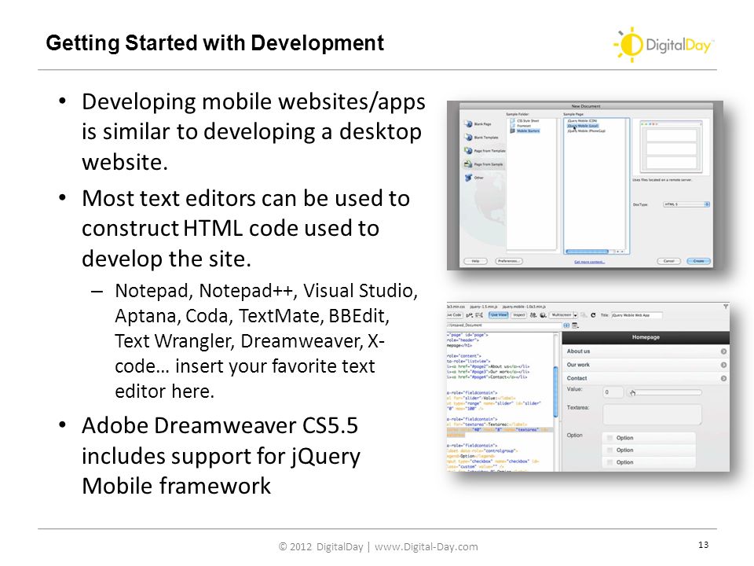Choose Mobile Starters in Sample Folder list
This screenshot has height=566, width=754.
(x=525, y=130)
